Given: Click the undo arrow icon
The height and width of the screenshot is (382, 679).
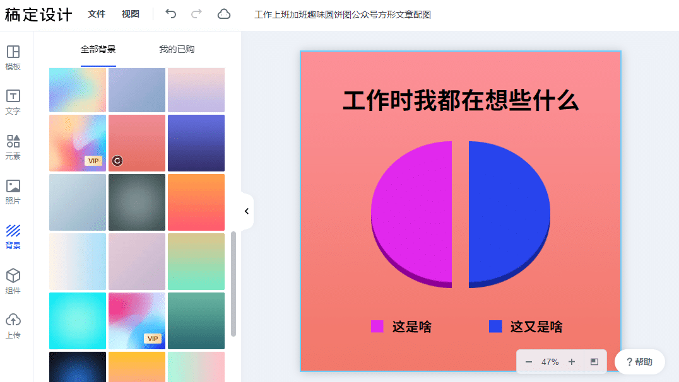Looking at the screenshot, I should point(170,14).
